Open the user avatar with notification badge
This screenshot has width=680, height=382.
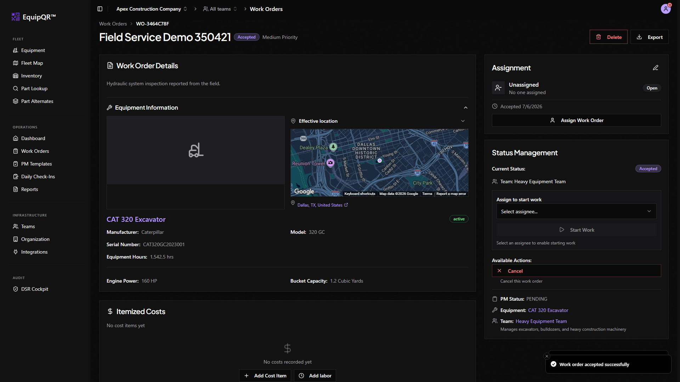[666, 9]
